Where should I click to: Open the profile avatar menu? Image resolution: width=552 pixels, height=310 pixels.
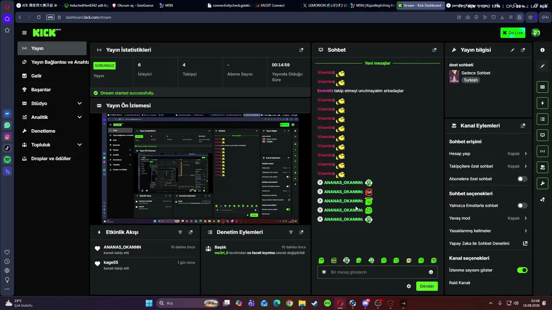point(536,33)
